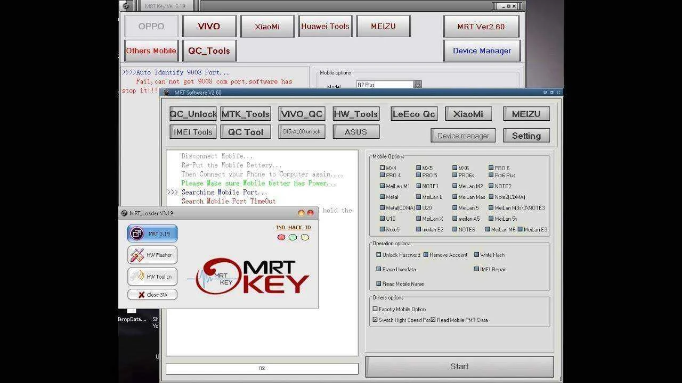Enable Read Mobile Name option

coord(379,284)
